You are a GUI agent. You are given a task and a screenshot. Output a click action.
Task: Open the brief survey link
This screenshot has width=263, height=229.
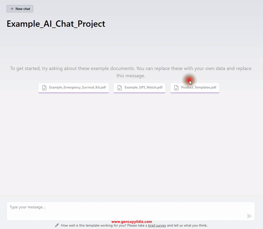(157, 225)
